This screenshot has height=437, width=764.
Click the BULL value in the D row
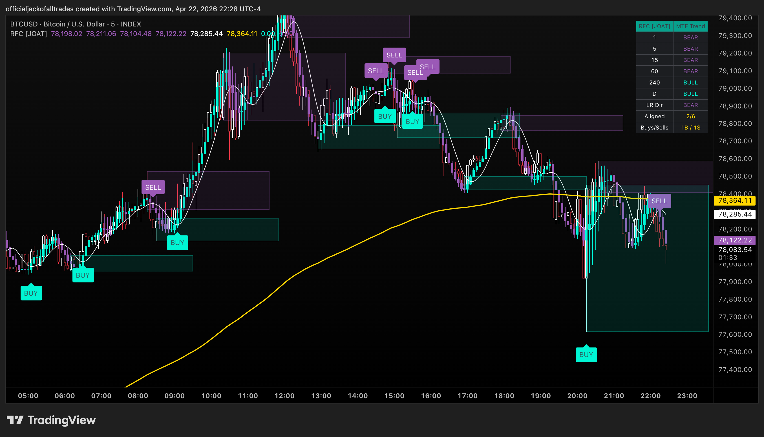tap(690, 94)
